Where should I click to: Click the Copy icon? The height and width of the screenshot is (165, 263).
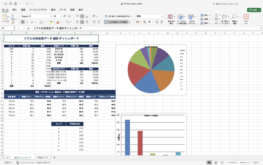coord(13,19)
